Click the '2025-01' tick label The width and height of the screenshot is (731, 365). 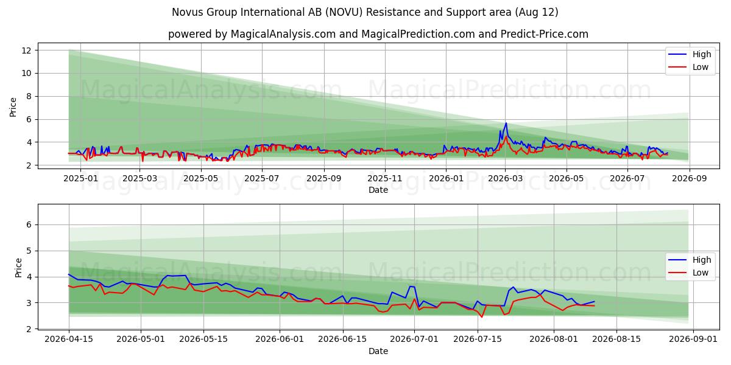tap(80, 178)
